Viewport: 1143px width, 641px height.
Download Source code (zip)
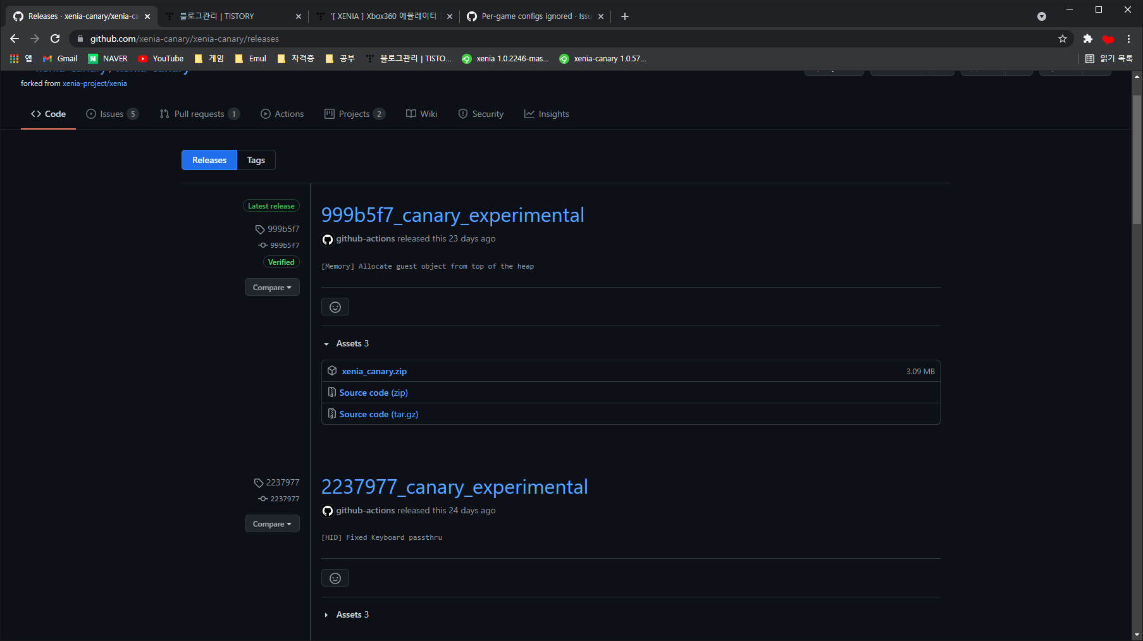tap(374, 393)
